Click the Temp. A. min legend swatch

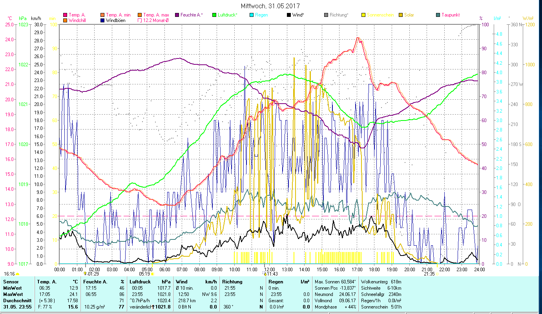[103, 15]
